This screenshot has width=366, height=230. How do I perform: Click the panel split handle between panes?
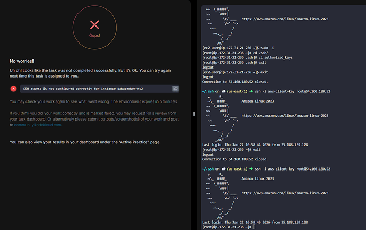click(194, 114)
